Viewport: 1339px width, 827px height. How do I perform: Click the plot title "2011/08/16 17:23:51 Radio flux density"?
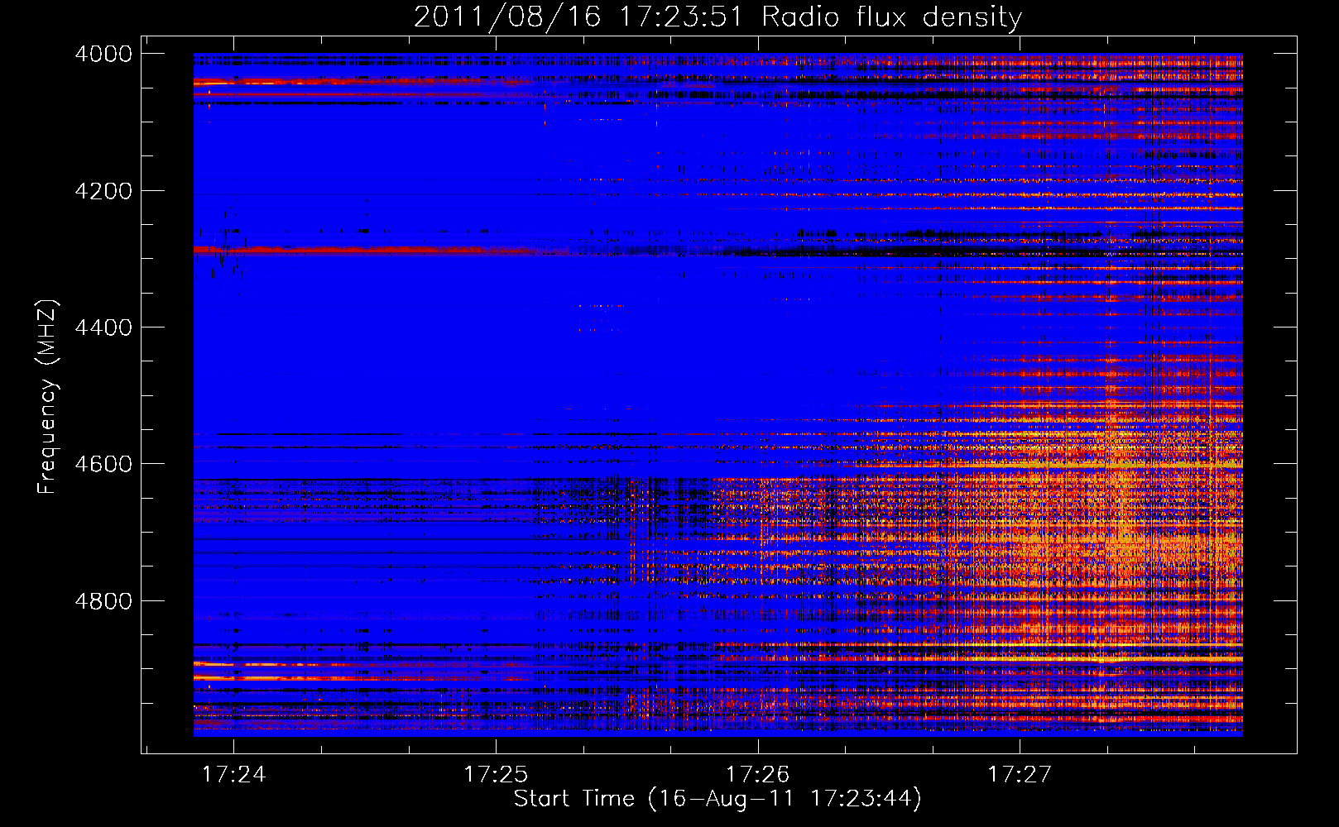click(x=717, y=17)
